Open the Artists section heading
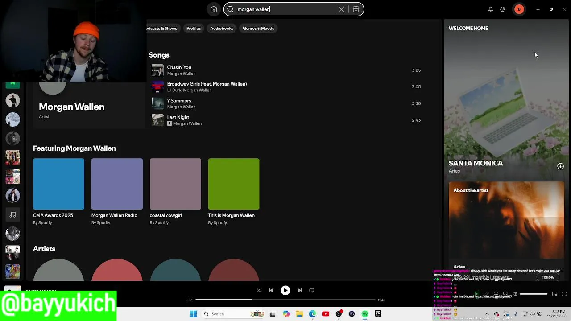This screenshot has height=321, width=571. pyautogui.click(x=44, y=249)
